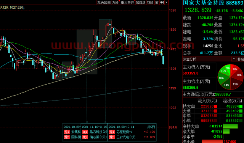The image size is (244, 143).
Task: Click the 龙2 badge for 三安光电
Action: click(112, 137)
